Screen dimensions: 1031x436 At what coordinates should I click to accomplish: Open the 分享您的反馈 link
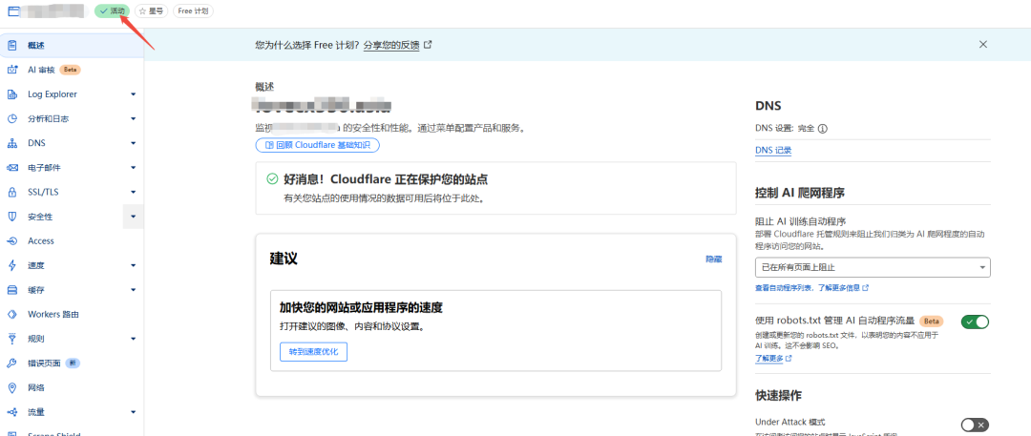(x=391, y=46)
